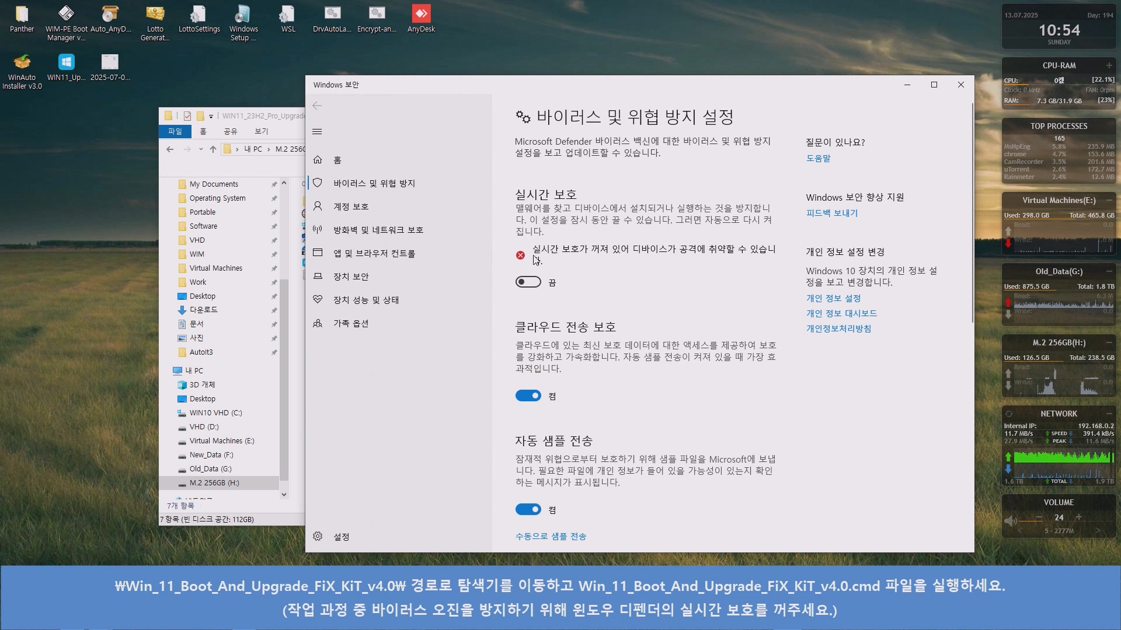
Task: Disable cloud-delivered protection toggle
Action: pyautogui.click(x=528, y=396)
